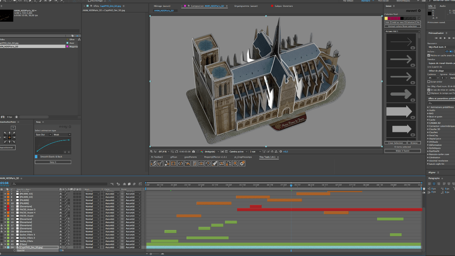Toggle 'Mettre en cache avant la lecture' checkbox

[x=429, y=55]
